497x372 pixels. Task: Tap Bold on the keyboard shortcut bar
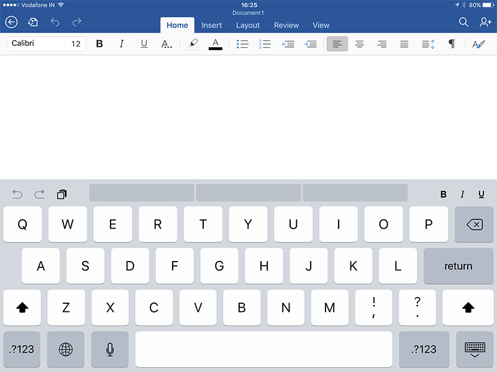(x=444, y=194)
